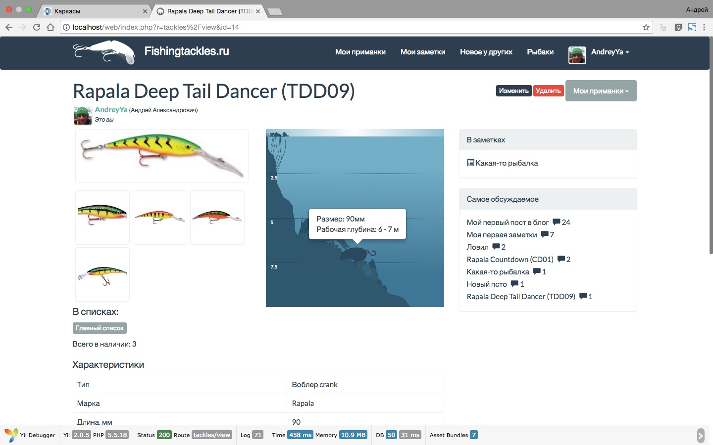
Task: Close the Rapala Deep Tail Dancer tab
Action: pyautogui.click(x=258, y=11)
